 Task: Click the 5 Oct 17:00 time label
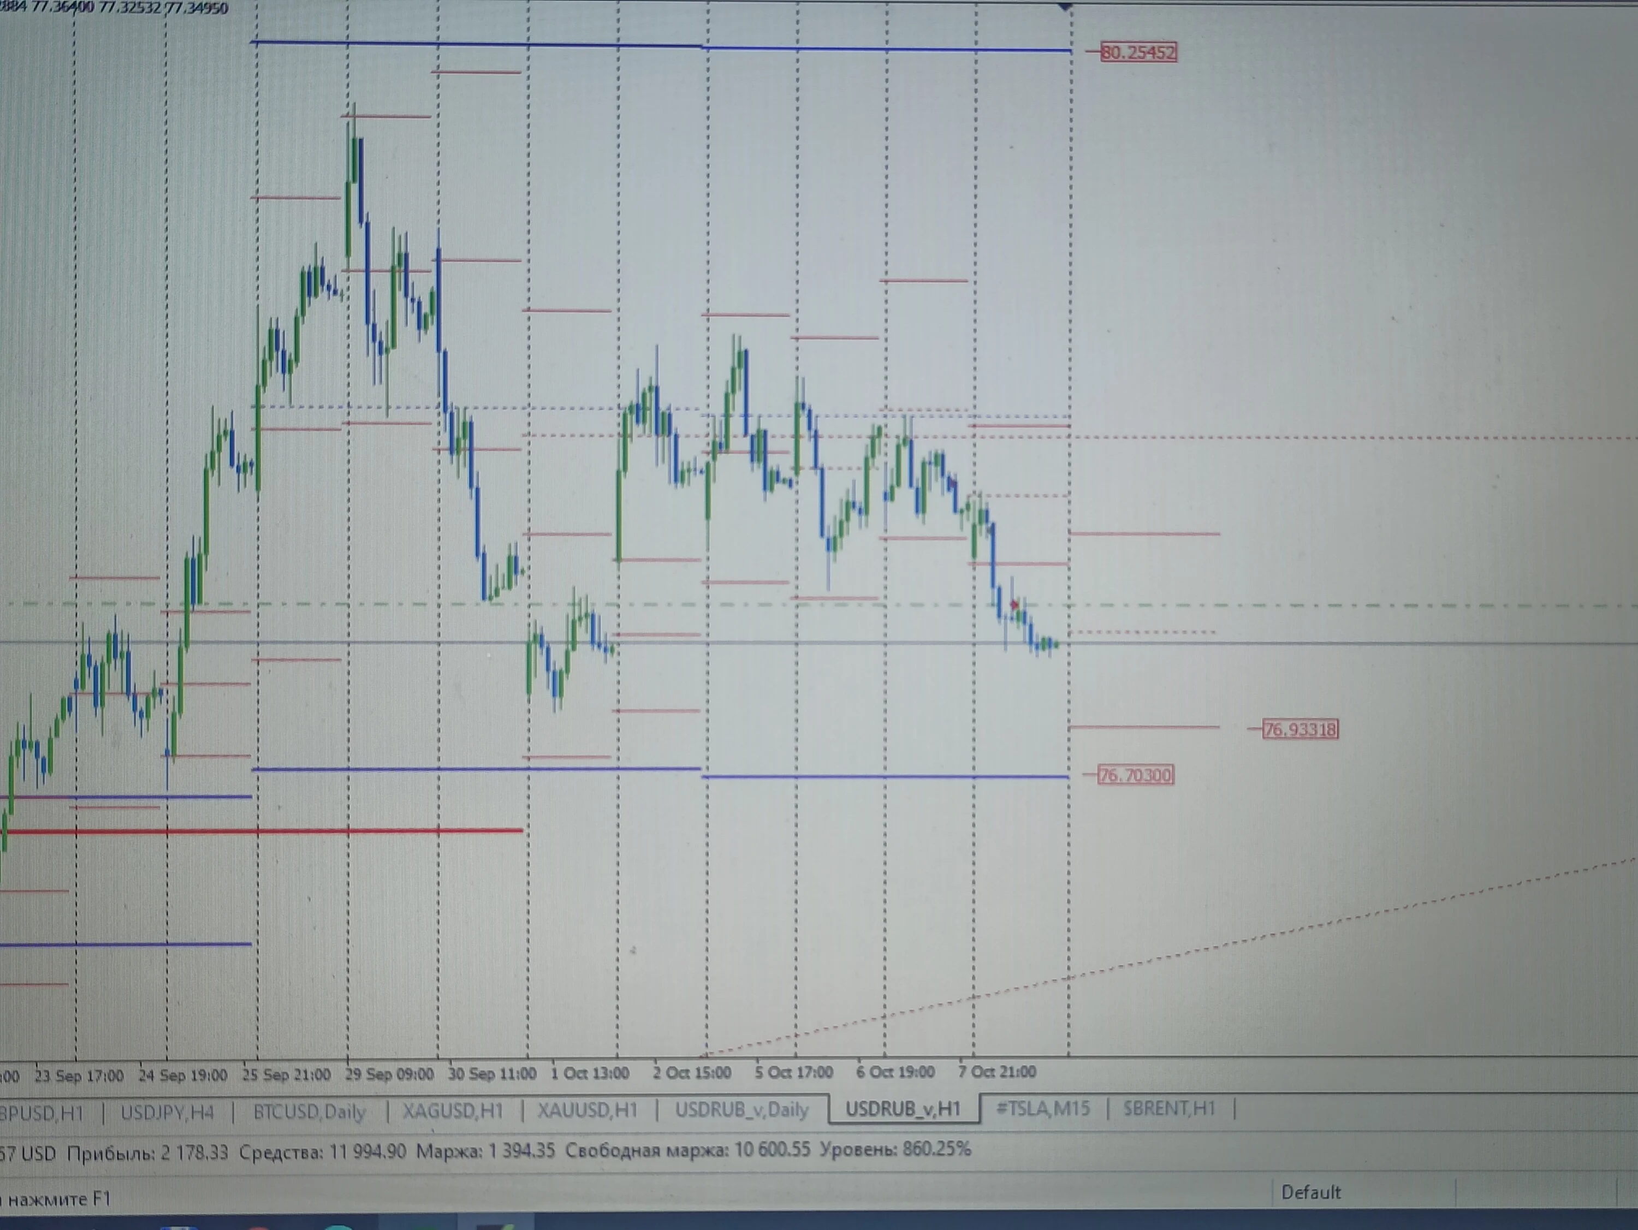click(x=794, y=1072)
